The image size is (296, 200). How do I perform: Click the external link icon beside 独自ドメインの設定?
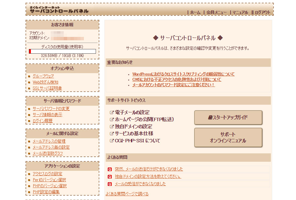pyautogui.click(x=112, y=127)
